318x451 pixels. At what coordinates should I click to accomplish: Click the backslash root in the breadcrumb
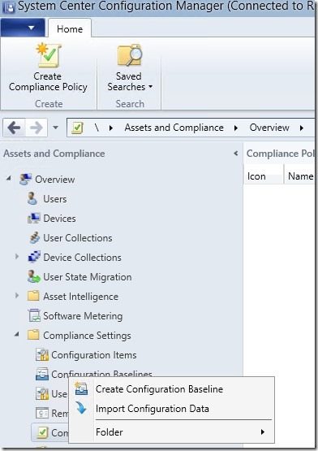[97, 128]
